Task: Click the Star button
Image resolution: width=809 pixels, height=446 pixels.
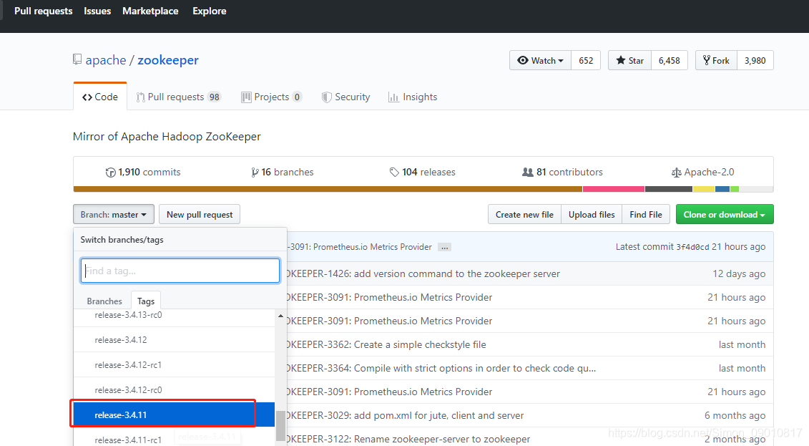Action: pyautogui.click(x=630, y=60)
